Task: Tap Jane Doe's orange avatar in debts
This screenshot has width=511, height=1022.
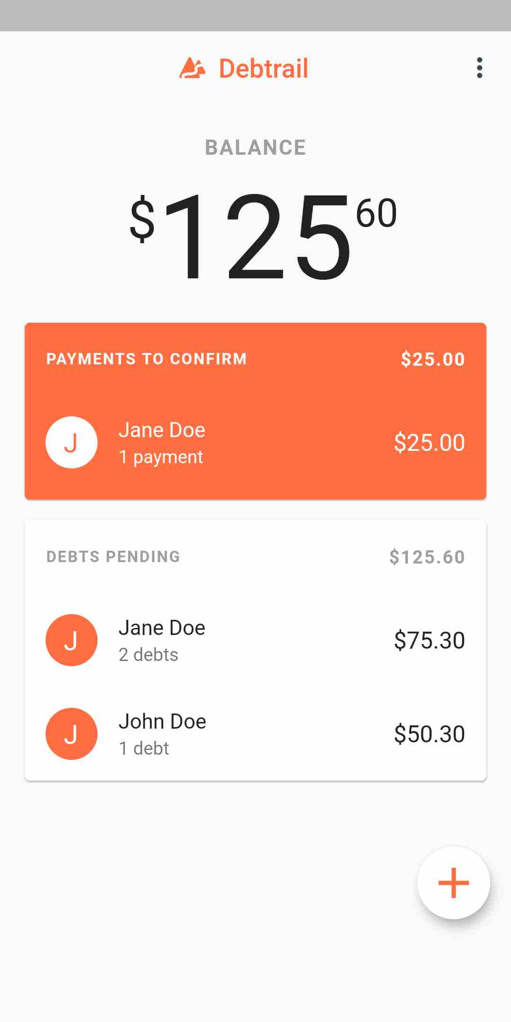Action: (x=71, y=640)
